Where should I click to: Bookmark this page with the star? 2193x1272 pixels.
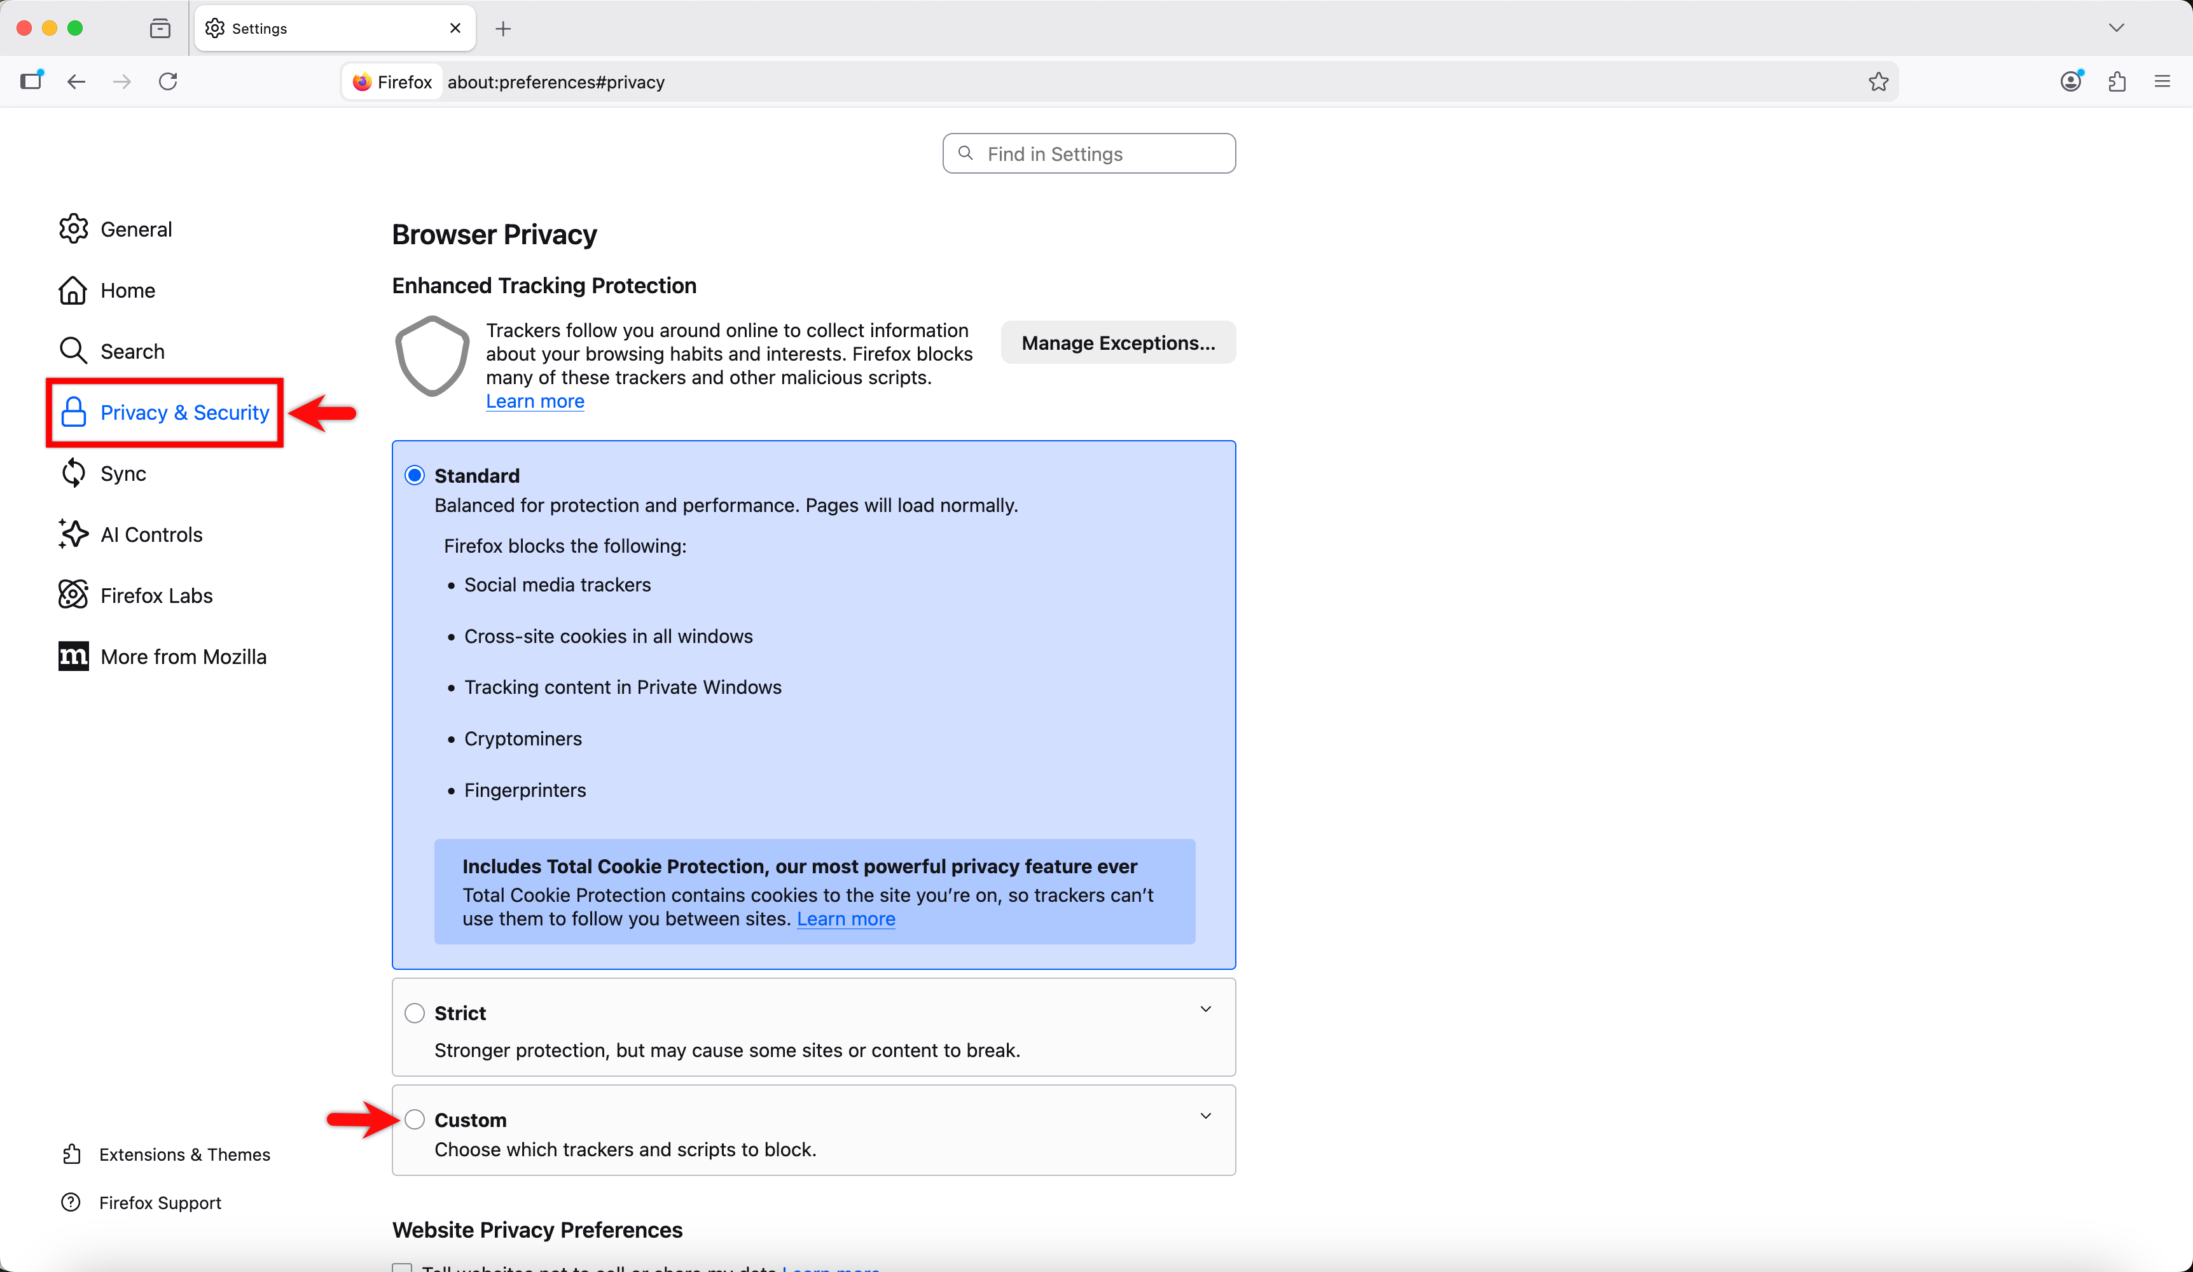pos(1878,82)
